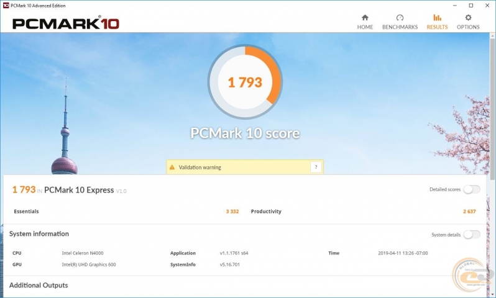Click the circular 1 793 score gauge
This screenshot has height=298, width=496.
click(x=245, y=82)
